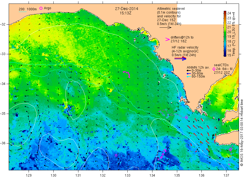Click the '27/12 20Z' sealCTDs time

pyautogui.click(x=222, y=73)
